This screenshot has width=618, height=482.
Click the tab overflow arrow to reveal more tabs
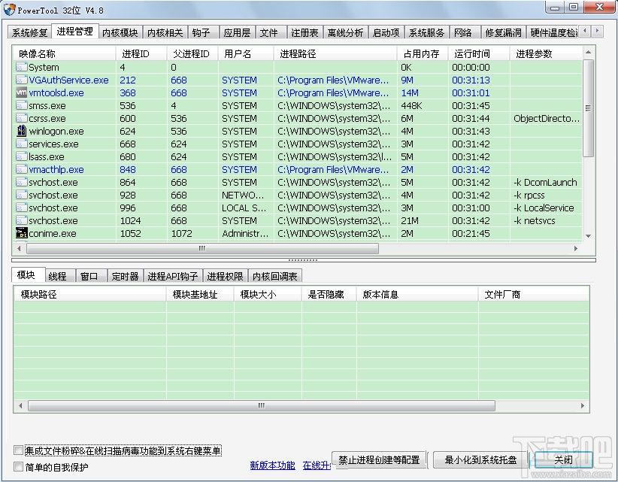(x=598, y=32)
